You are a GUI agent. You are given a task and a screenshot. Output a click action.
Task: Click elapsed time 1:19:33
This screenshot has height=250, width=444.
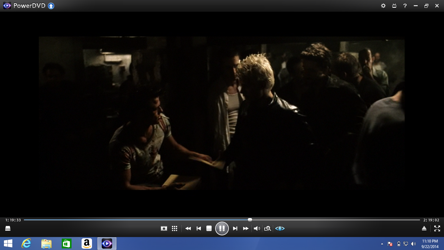13,220
